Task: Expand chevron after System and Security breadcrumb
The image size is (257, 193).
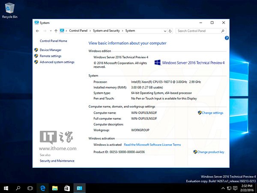Action: point(123,31)
